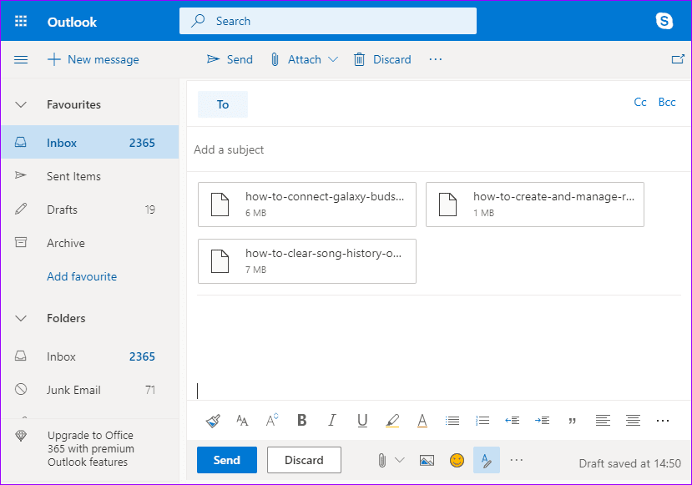
Task: Open the app launcher grid
Action: click(x=21, y=21)
